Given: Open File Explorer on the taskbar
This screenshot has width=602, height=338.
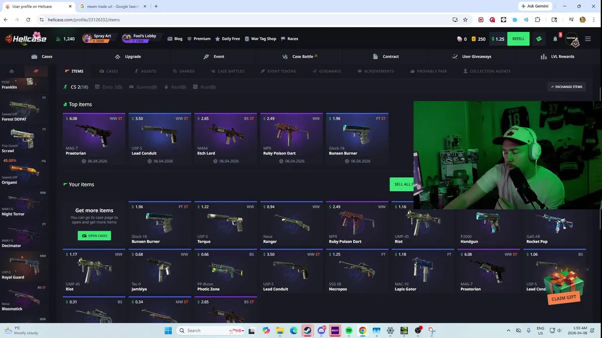Looking at the screenshot, I should coord(279,330).
